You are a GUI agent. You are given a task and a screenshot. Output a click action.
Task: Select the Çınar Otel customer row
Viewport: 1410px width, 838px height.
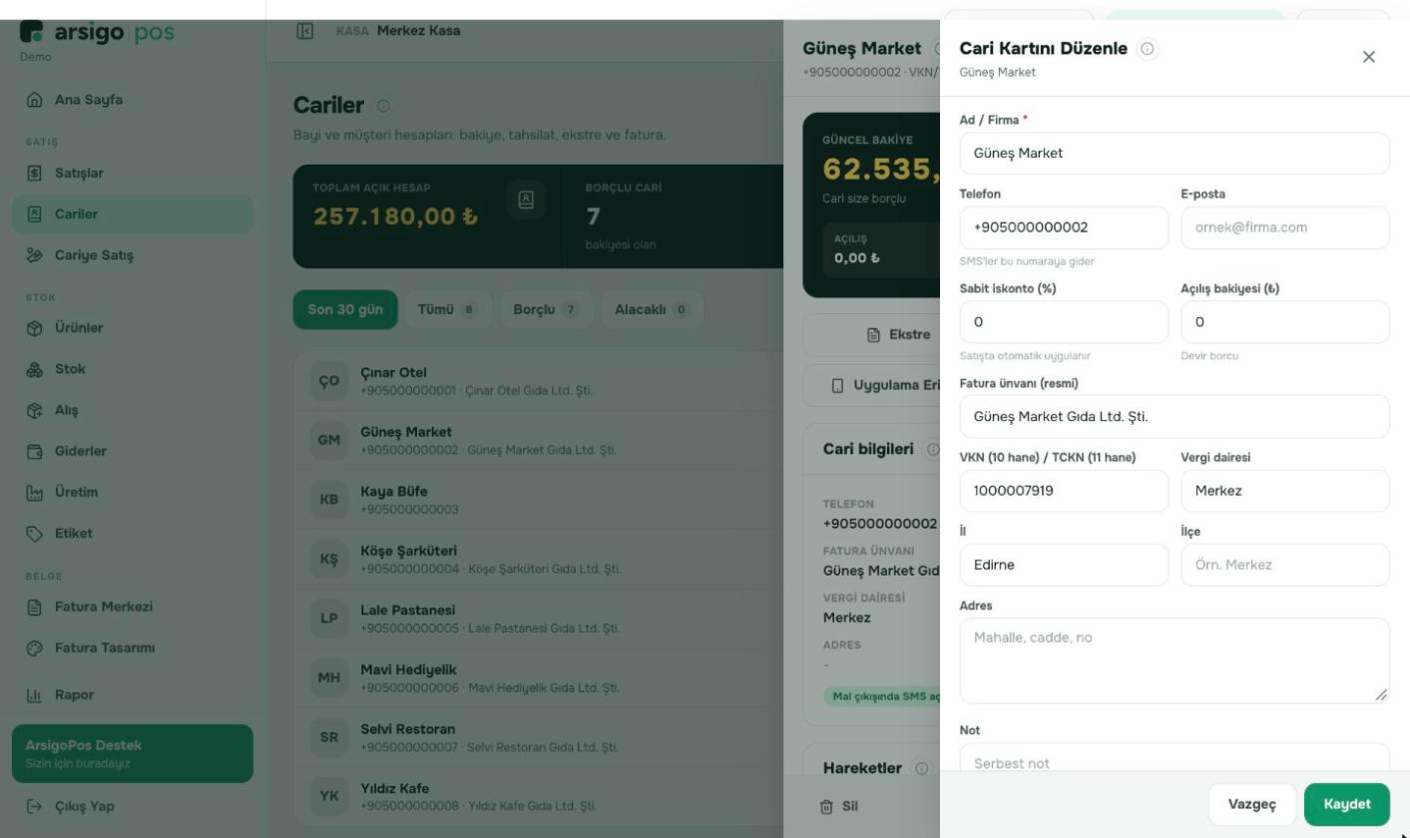(539, 381)
